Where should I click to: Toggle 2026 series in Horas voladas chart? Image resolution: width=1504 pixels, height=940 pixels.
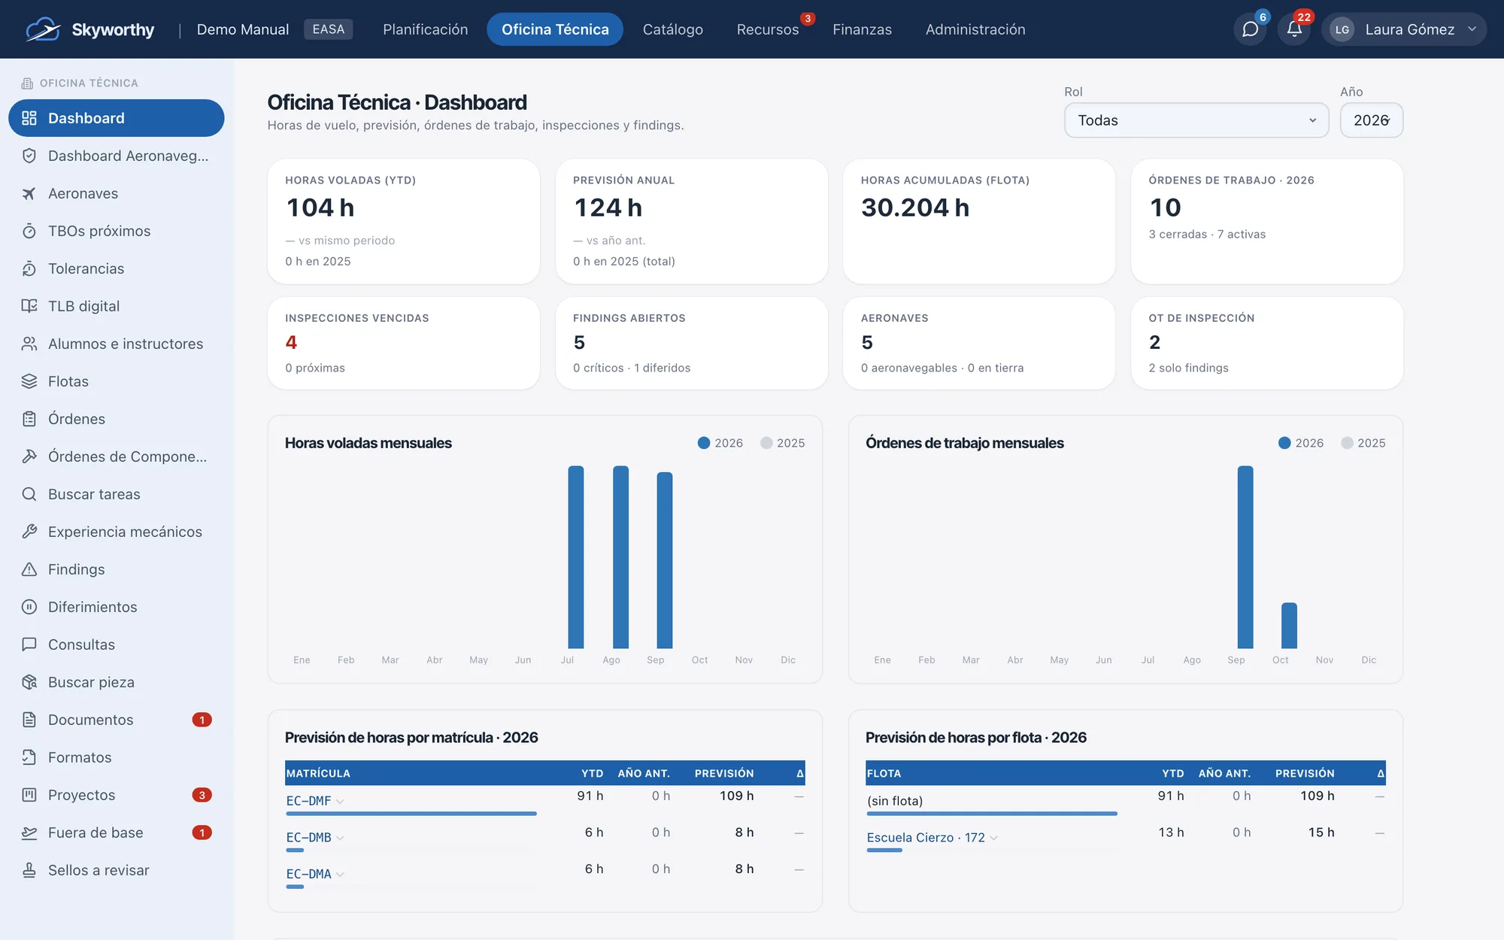pos(720,443)
